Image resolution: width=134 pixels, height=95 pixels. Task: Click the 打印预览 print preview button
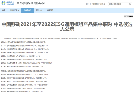point(128,16)
